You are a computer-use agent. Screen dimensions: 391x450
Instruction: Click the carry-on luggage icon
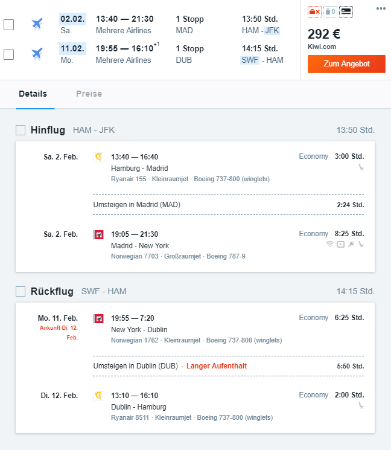point(330,11)
